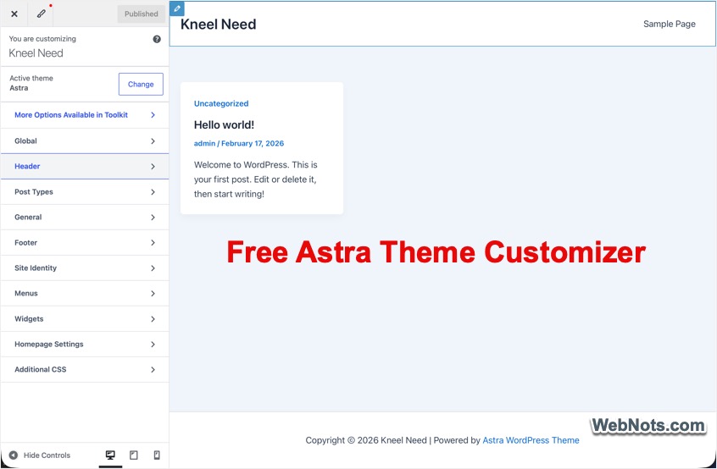Switch to tablet preview icon

tap(134, 455)
